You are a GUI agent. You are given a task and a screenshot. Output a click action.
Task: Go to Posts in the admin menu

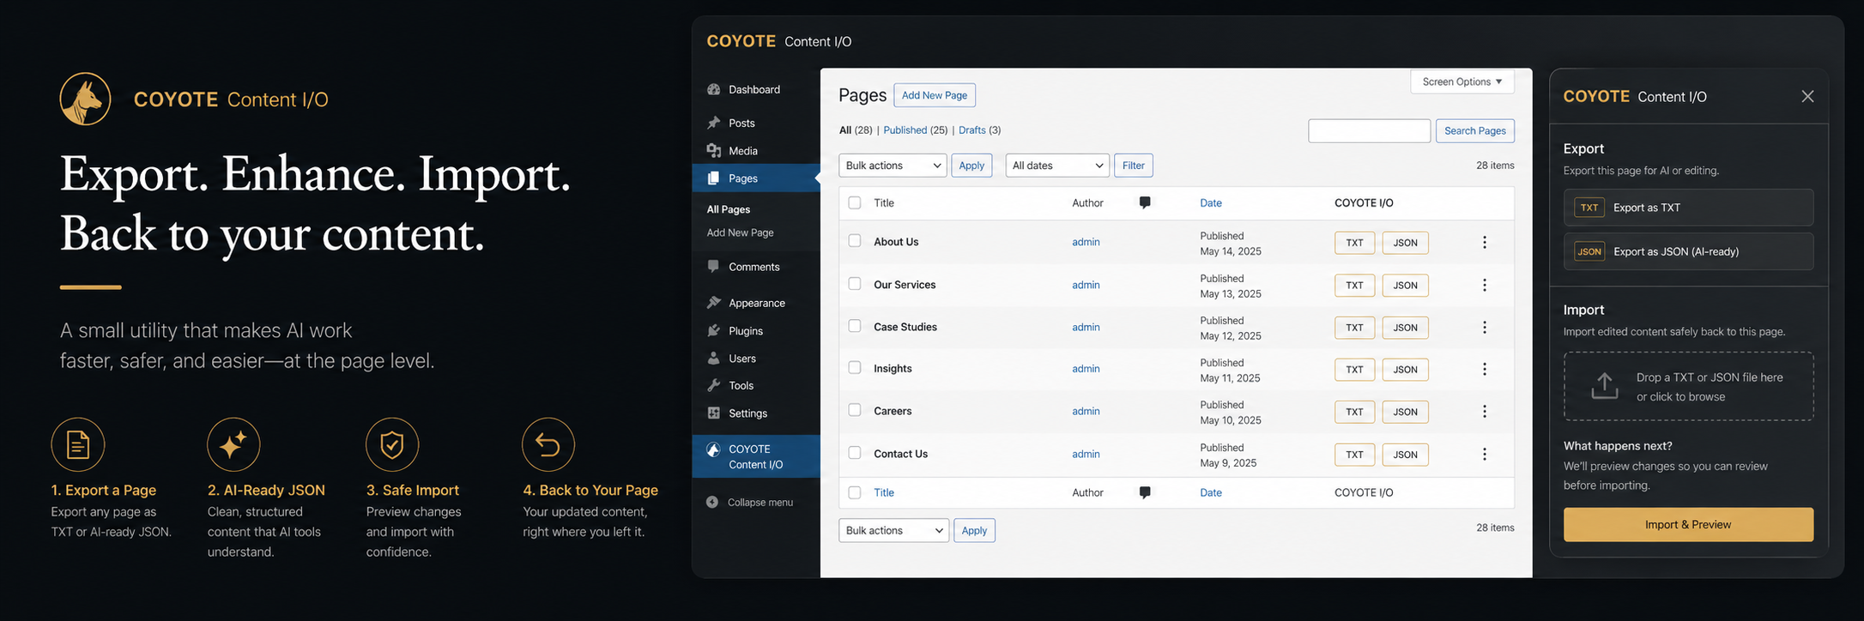[741, 123]
